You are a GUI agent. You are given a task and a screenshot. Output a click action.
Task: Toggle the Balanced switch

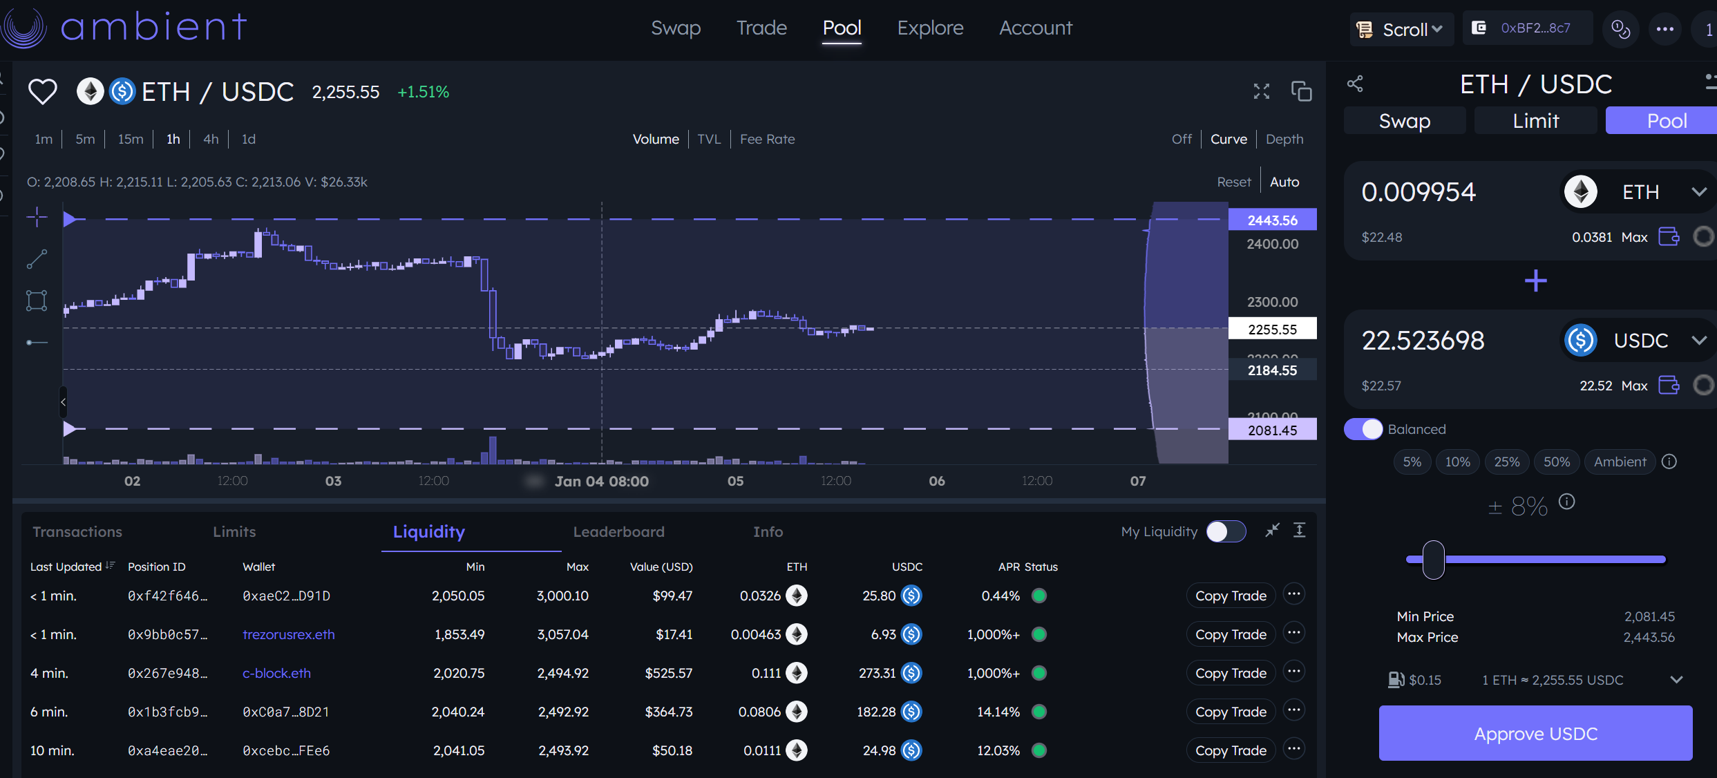coord(1363,429)
